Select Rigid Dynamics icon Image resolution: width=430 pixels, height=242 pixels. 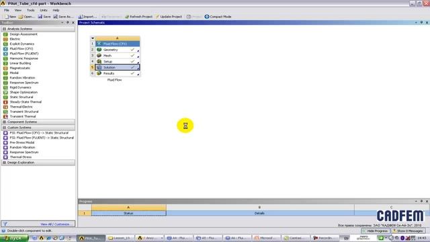pyautogui.click(x=5, y=87)
